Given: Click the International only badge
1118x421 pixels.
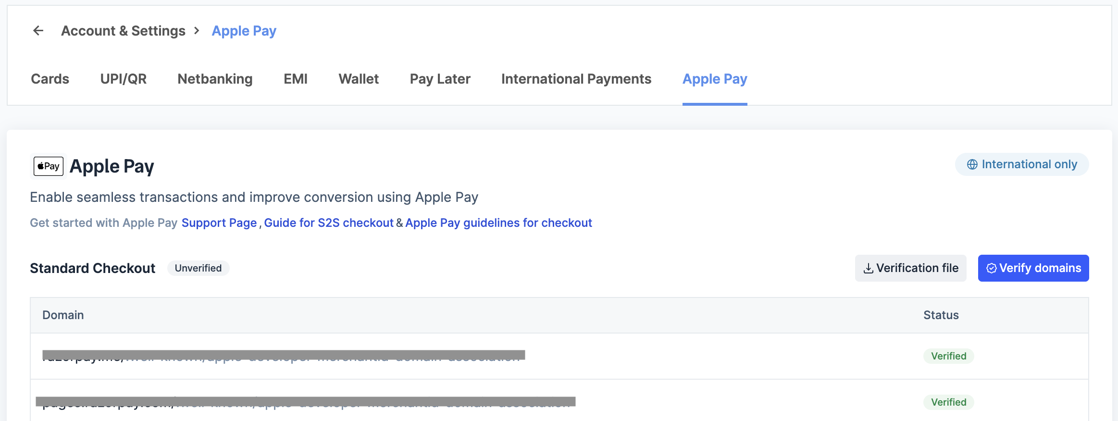Looking at the screenshot, I should [x=1022, y=164].
